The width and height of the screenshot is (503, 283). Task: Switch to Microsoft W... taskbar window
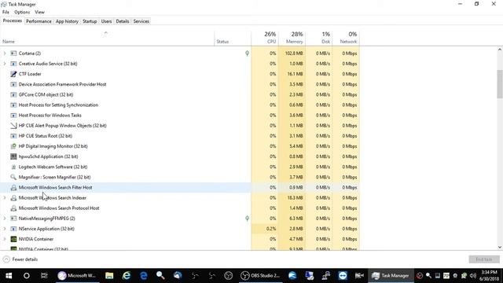pyautogui.click(x=77, y=276)
